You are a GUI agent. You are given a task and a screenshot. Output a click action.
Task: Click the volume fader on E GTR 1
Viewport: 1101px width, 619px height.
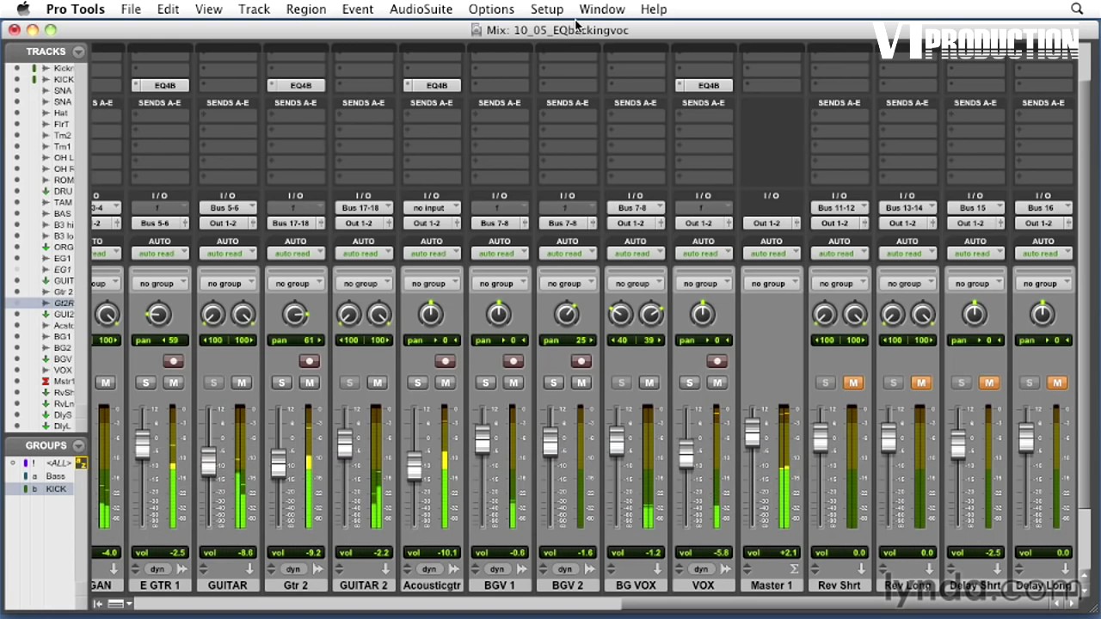tap(142, 444)
